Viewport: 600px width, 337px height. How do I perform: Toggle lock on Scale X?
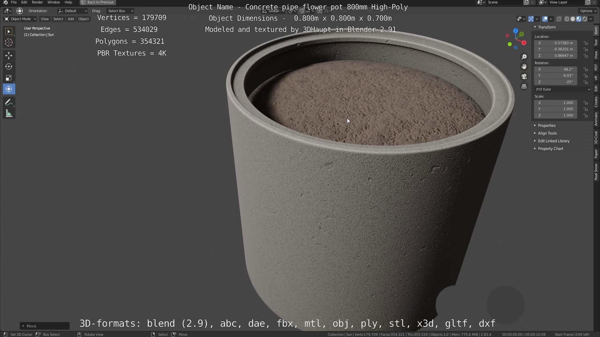pyautogui.click(x=586, y=103)
